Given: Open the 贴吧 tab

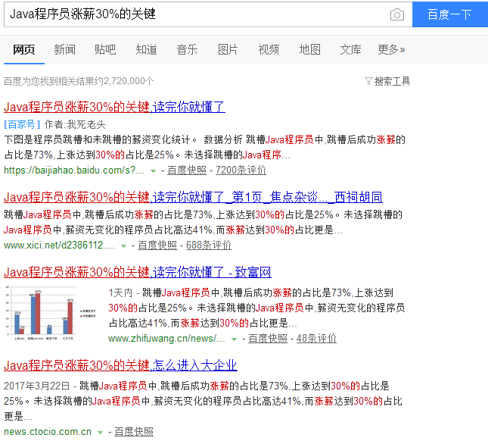Looking at the screenshot, I should click(x=105, y=49).
